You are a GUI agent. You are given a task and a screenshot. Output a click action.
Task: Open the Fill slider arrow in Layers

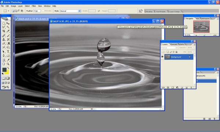tap(194, 52)
